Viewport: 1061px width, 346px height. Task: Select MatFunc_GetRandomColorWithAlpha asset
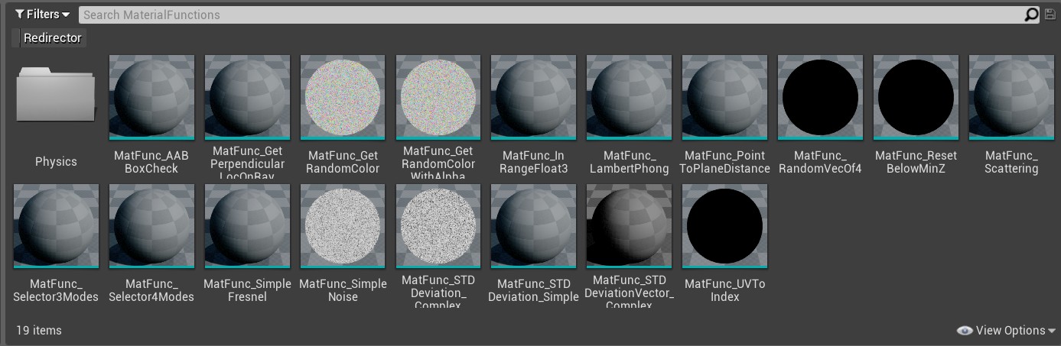point(438,98)
